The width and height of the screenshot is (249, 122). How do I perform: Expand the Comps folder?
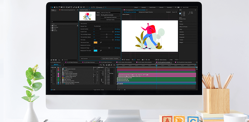pos(51,26)
